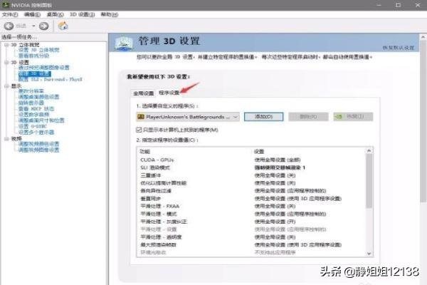Select the 垂直同步 setting row
This screenshot has height=285, width=427.
252,199
